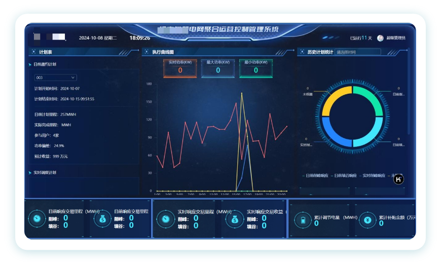Click the 历史计划统计 panel header icon

click(302, 52)
